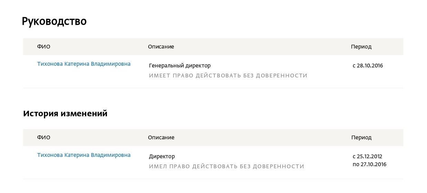Click the История изменений heading

tap(65, 114)
